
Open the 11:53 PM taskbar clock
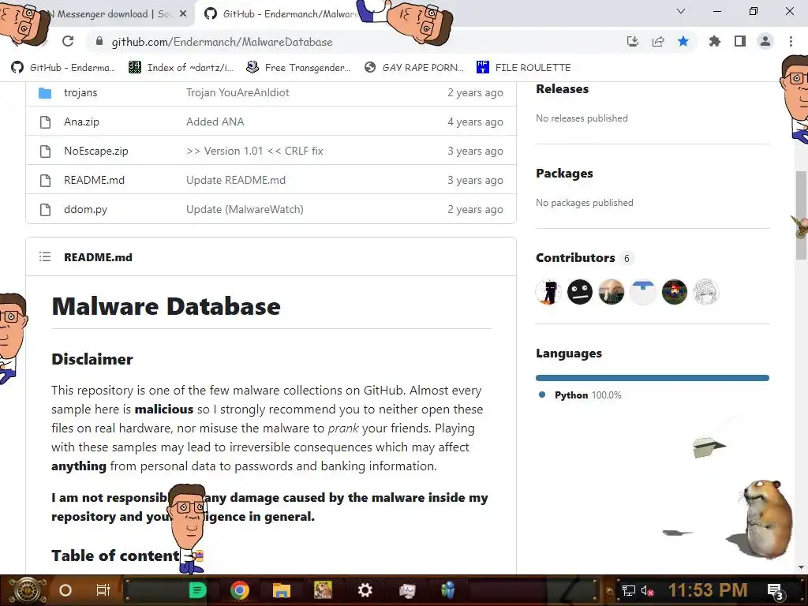(708, 590)
